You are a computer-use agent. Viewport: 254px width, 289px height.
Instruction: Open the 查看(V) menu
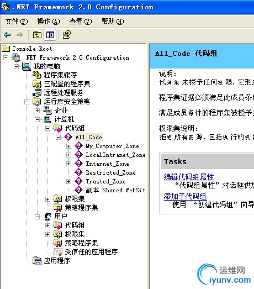pos(81,22)
